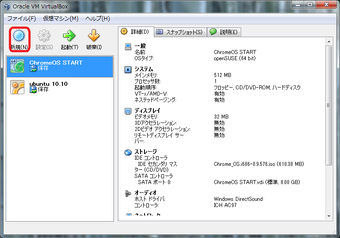The image size is (340, 238).
Task: Click the プロセッサ数 label
Action: tap(148, 81)
